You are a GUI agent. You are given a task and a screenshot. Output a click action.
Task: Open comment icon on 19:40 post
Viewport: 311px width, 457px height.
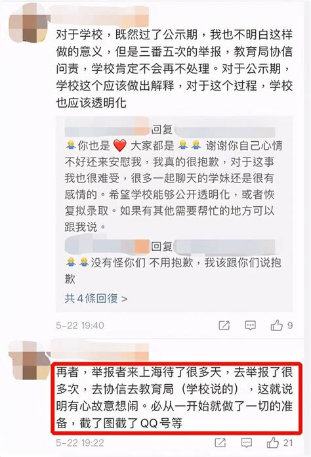pos(250,325)
